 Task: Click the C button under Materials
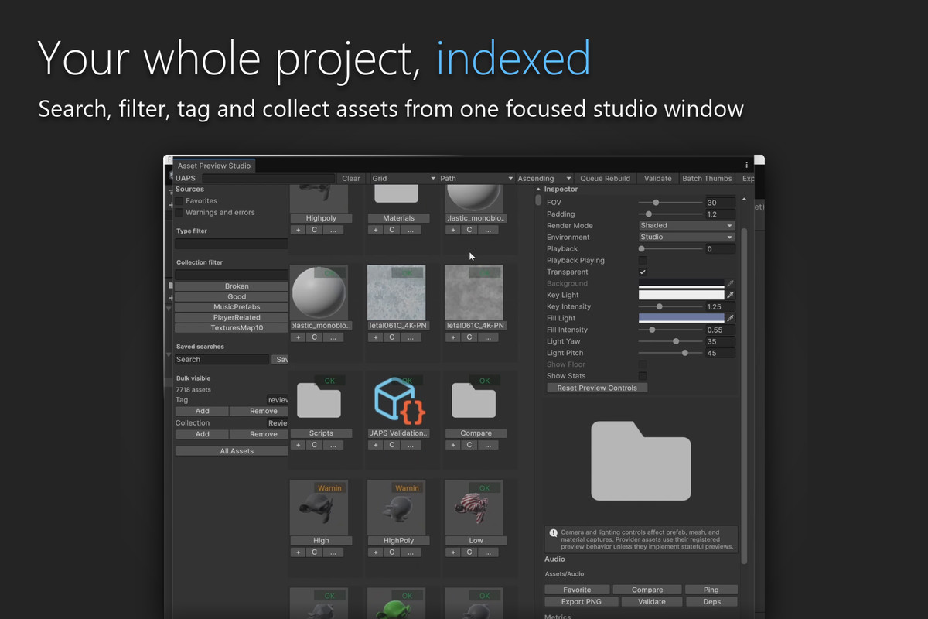click(x=391, y=230)
